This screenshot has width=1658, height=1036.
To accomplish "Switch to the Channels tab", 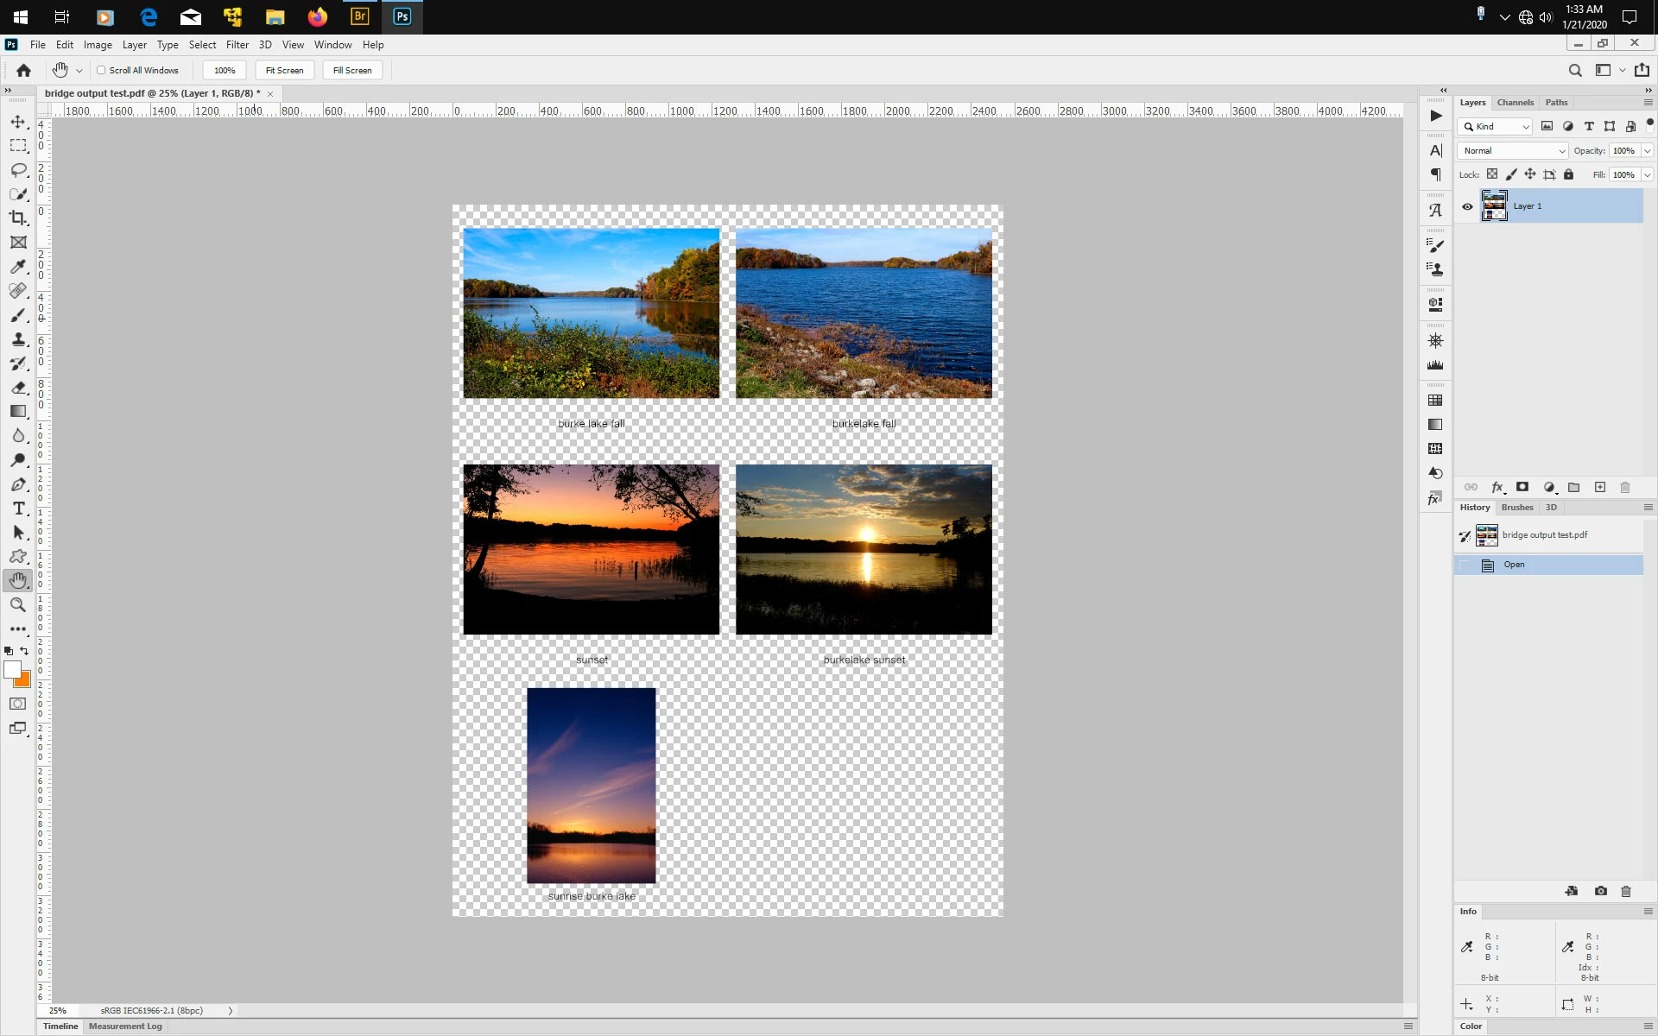I will 1515,103.
